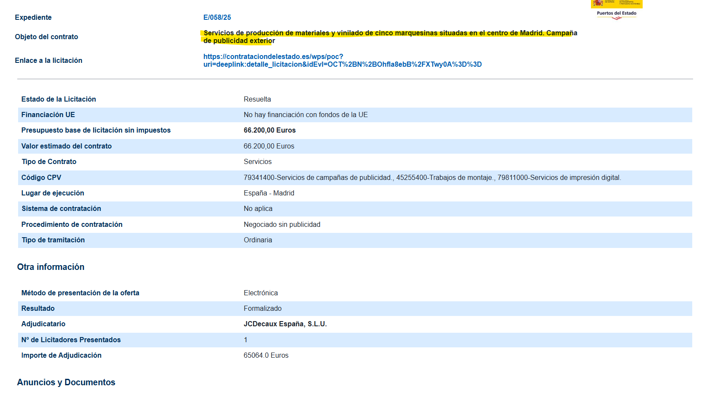Click 'Negociado sin publicidad' procedure value
703x393 pixels.
(x=282, y=225)
